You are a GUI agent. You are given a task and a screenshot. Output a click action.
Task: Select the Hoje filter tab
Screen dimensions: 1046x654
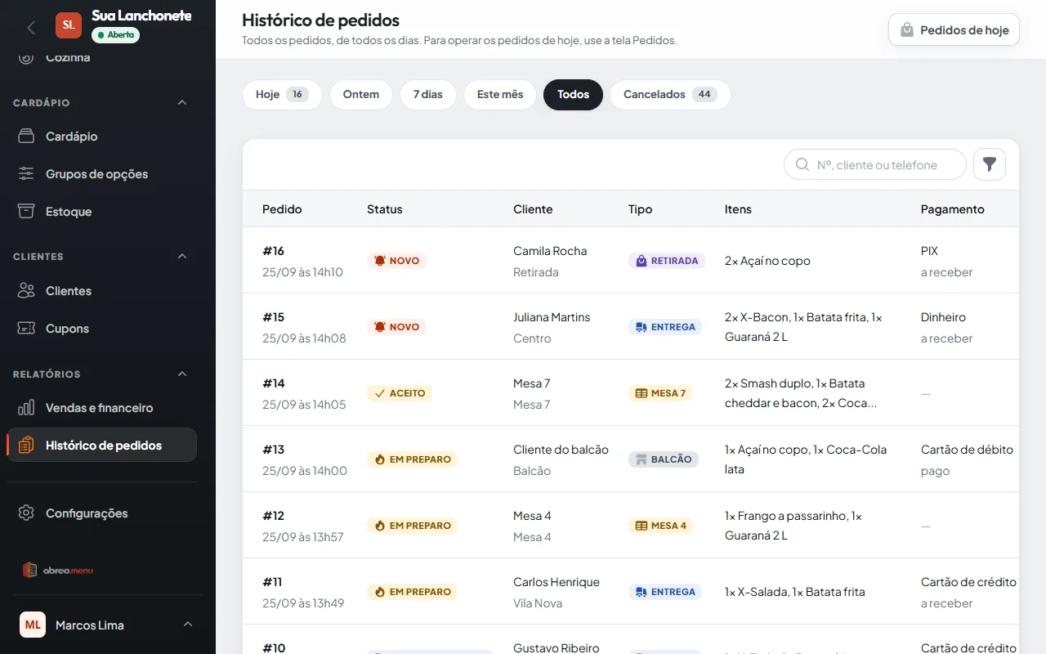(x=282, y=95)
